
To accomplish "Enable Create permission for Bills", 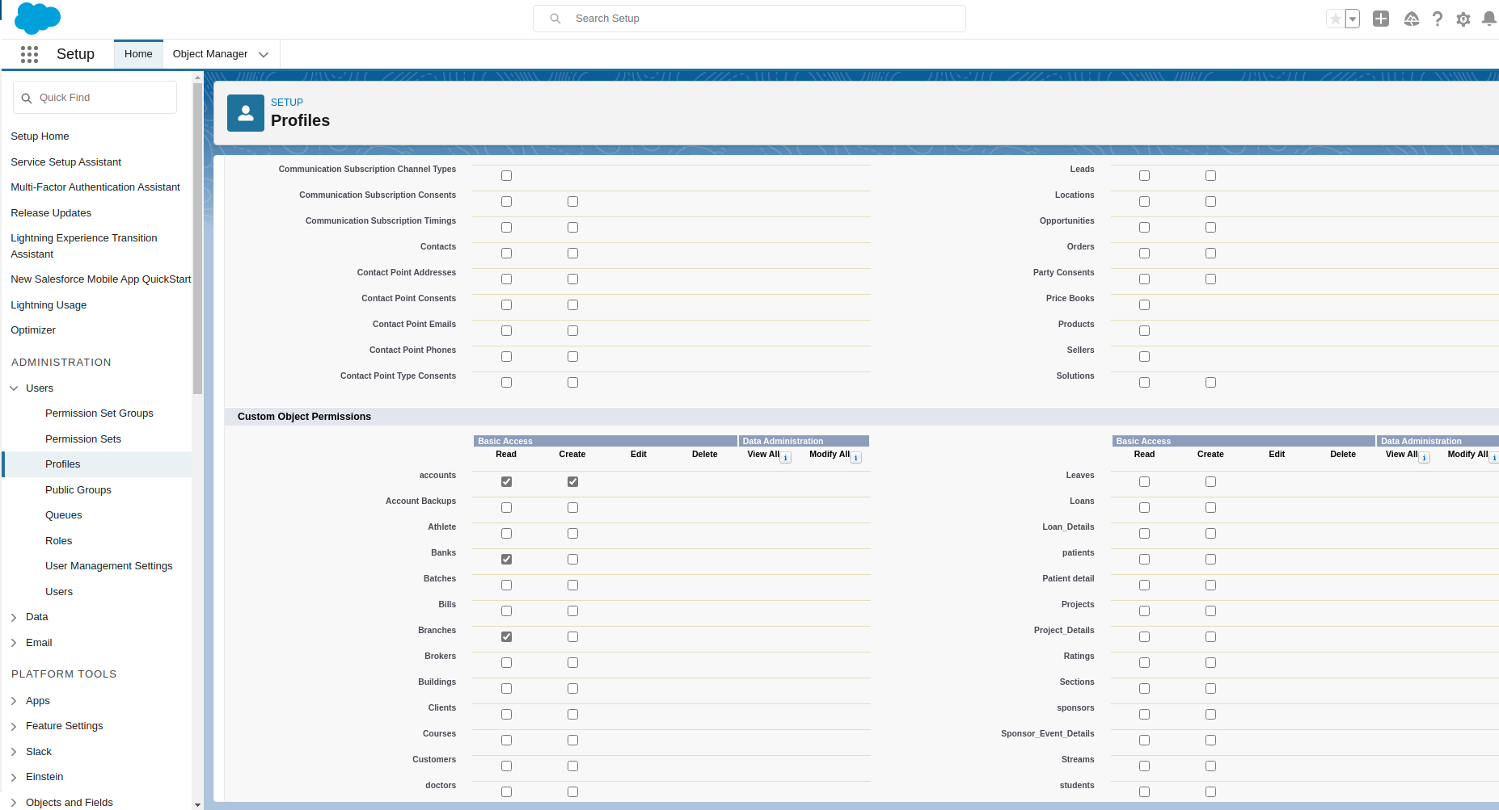I will point(572,611).
